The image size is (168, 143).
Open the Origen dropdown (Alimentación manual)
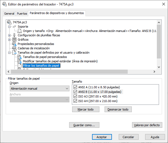[39, 89]
